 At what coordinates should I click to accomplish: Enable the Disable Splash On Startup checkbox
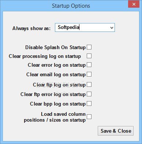[89, 47]
